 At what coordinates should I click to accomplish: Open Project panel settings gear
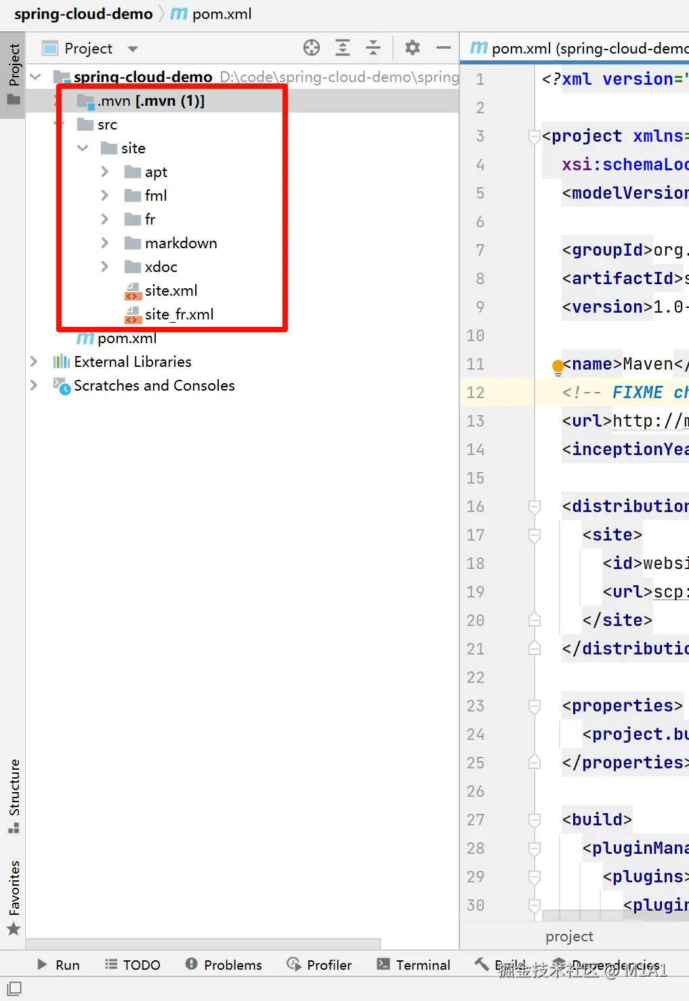click(413, 47)
